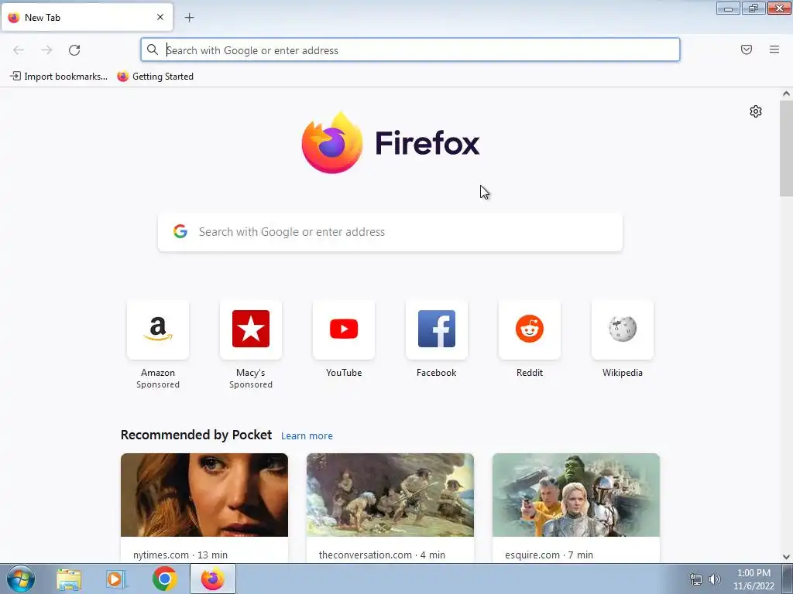The width and height of the screenshot is (793, 594).
Task: Click the vertical scrollbar thumb
Action: (x=786, y=148)
